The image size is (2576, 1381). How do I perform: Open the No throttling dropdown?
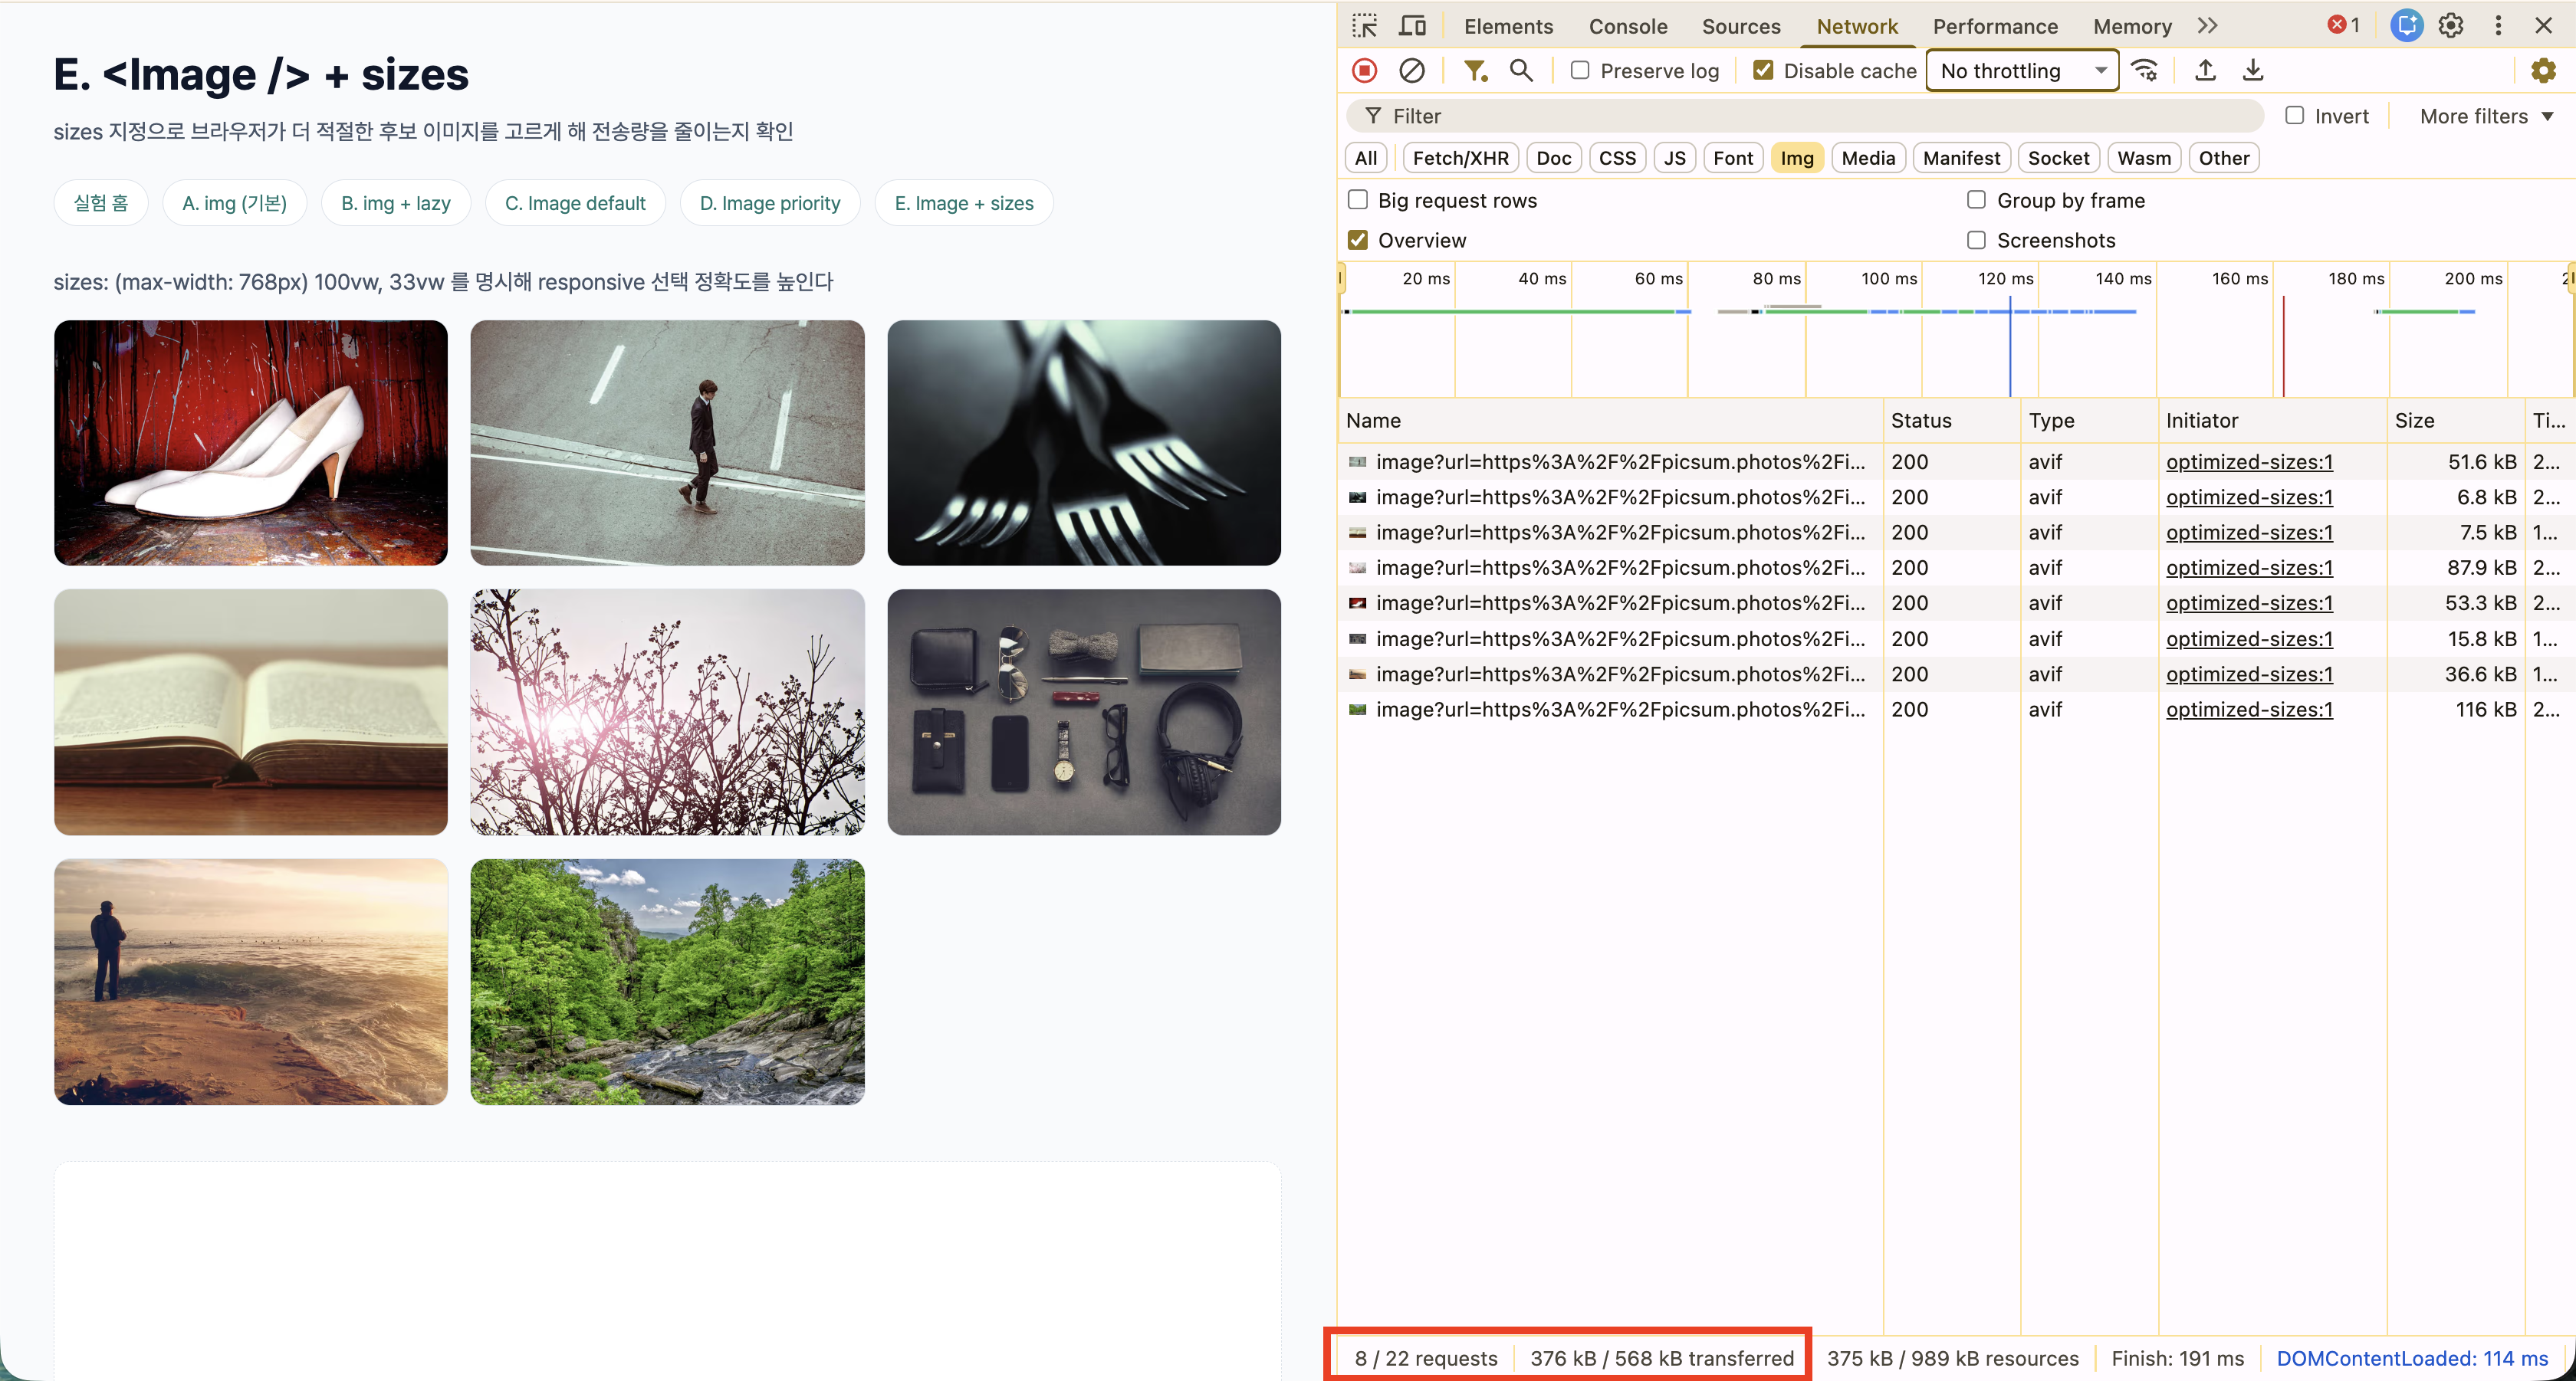click(x=2022, y=71)
